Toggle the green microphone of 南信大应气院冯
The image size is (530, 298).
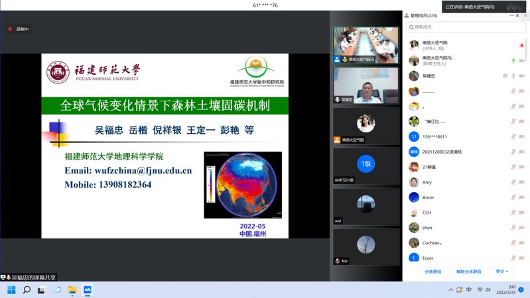[x=513, y=61]
